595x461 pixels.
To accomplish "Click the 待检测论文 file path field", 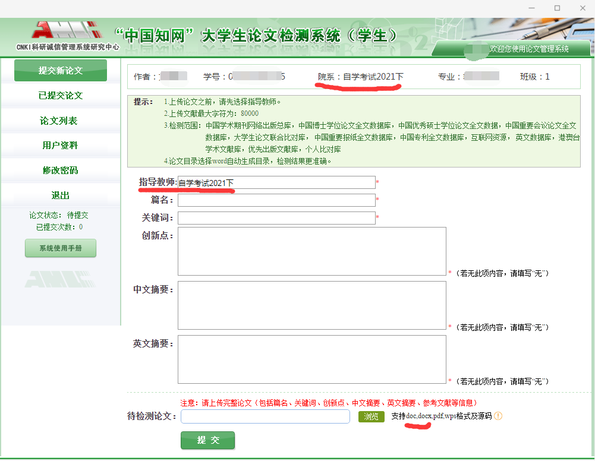I will pos(265,416).
